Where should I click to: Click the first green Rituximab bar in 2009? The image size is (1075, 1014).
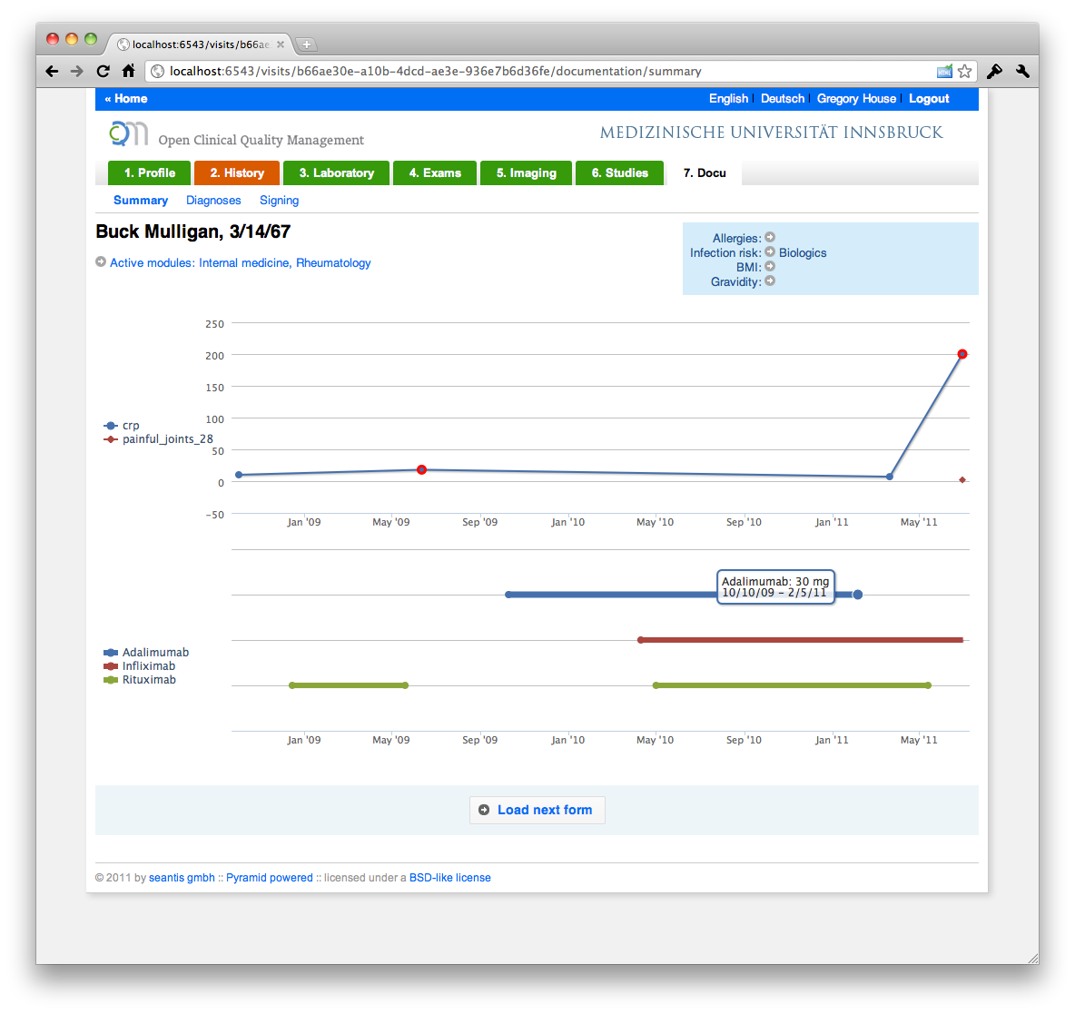point(349,685)
